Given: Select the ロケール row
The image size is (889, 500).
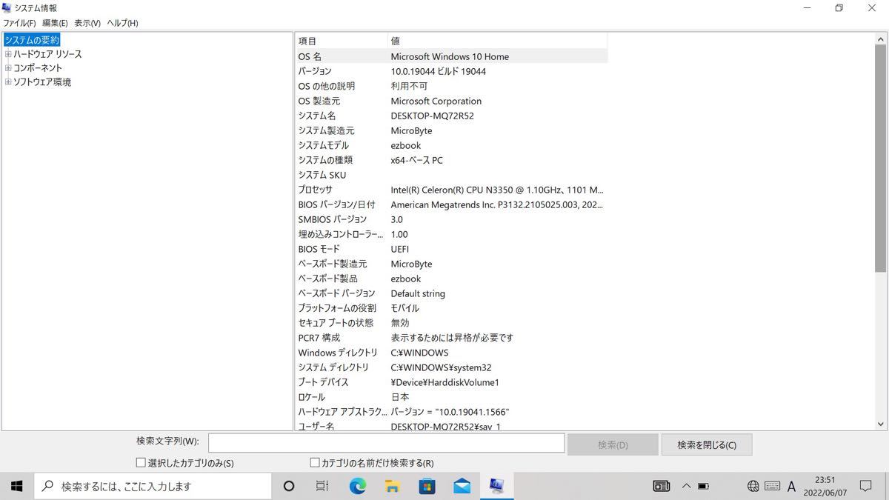Looking at the screenshot, I should click(452, 397).
